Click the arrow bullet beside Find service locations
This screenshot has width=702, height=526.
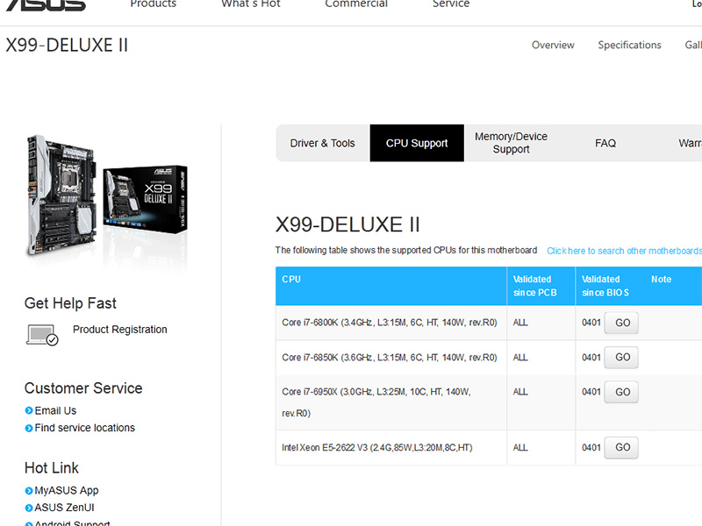pos(29,428)
